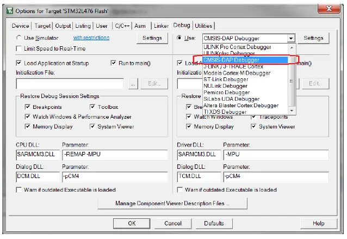Click the CPU DLL field SARMCM3.DLL
This screenshot has width=347, height=239.
click(x=38, y=155)
